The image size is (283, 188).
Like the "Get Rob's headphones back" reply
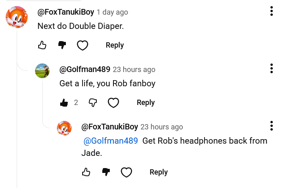[x=86, y=172]
